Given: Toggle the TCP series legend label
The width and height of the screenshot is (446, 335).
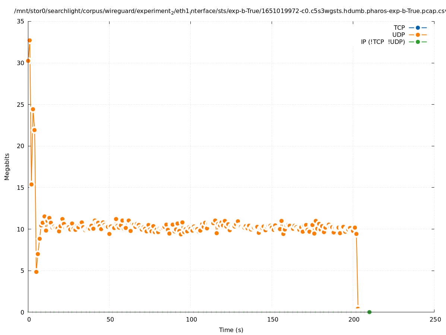Looking at the screenshot, I should click(x=399, y=28).
